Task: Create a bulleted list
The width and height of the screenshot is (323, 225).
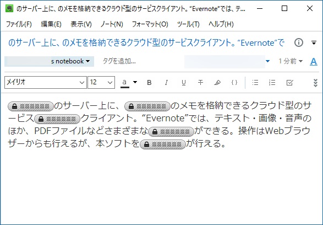Action: [x=255, y=83]
